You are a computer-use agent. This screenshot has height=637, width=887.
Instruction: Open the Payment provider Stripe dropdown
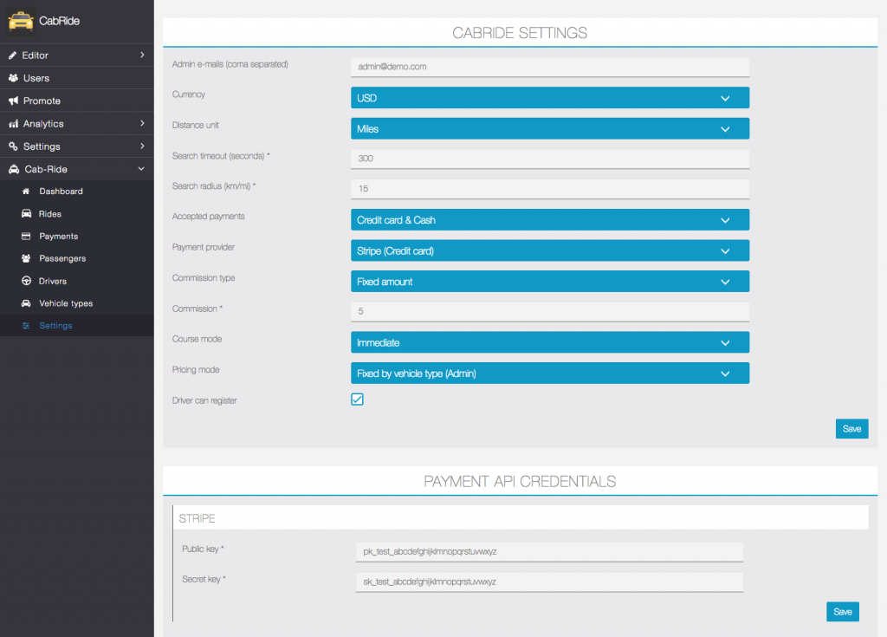(549, 251)
